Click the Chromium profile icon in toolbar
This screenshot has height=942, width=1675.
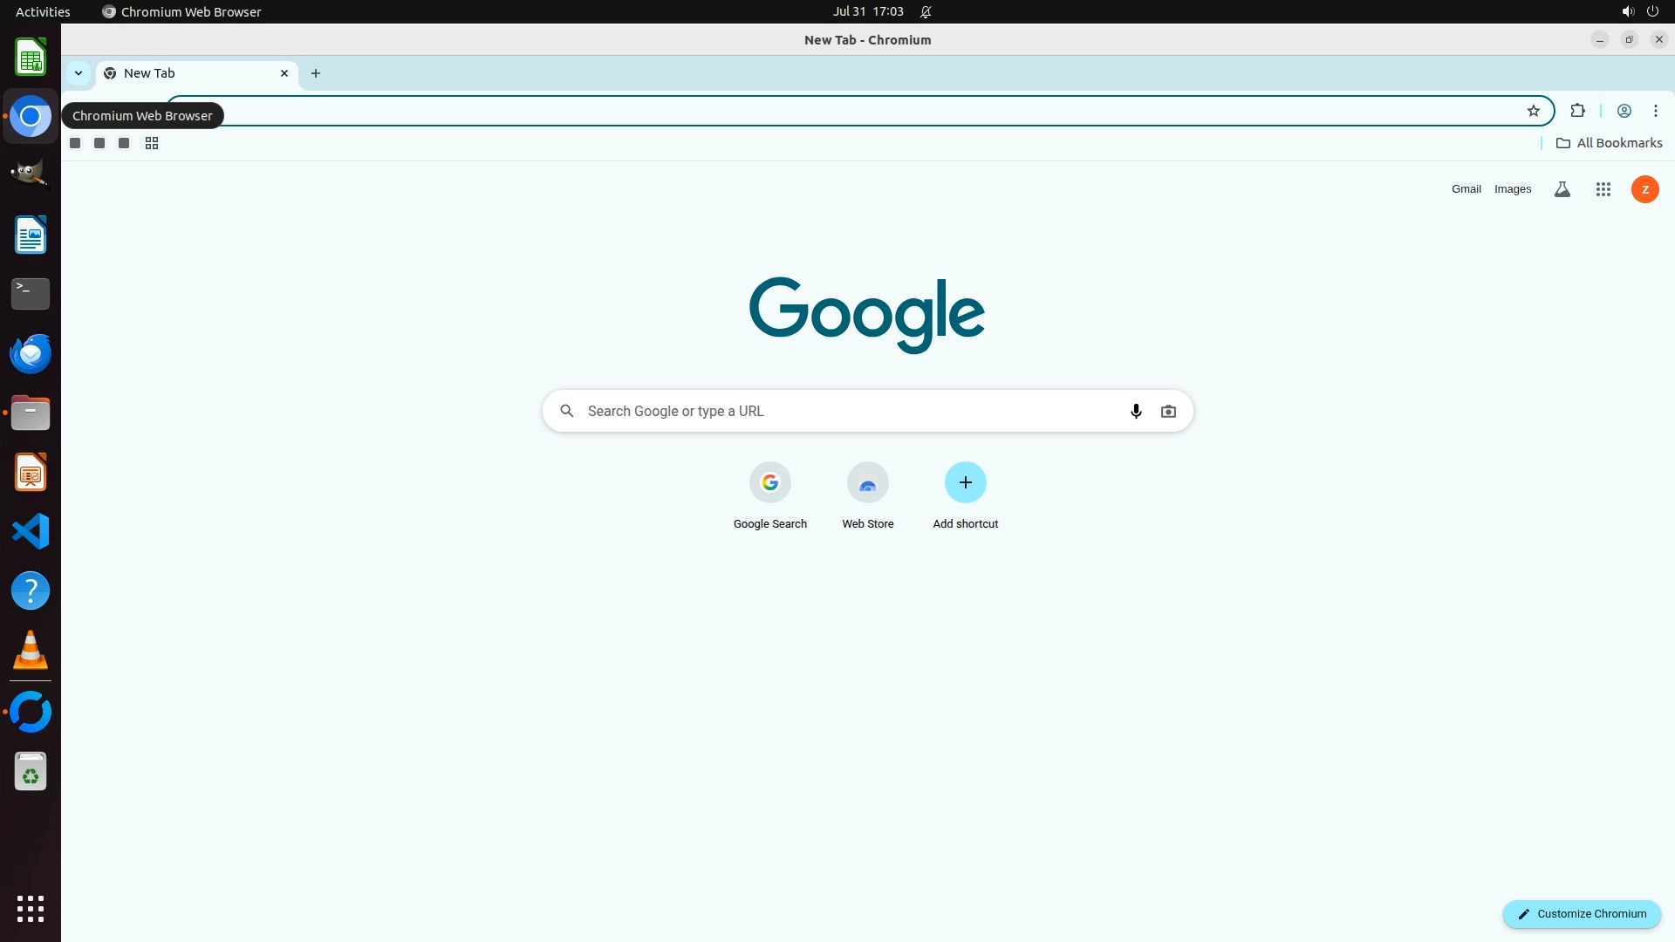coord(1624,111)
